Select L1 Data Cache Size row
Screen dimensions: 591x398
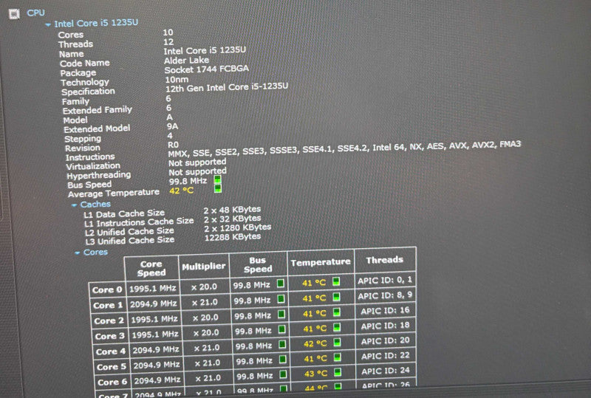(172, 212)
